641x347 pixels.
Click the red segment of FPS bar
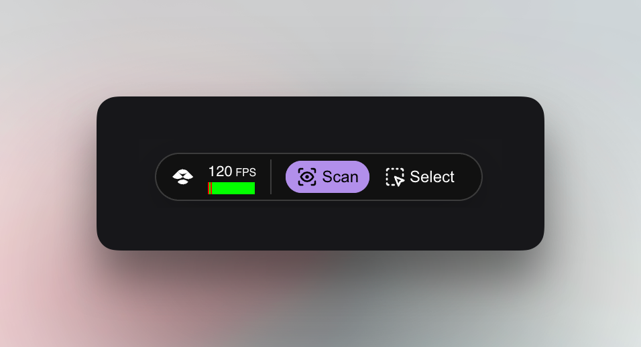[x=210, y=188]
